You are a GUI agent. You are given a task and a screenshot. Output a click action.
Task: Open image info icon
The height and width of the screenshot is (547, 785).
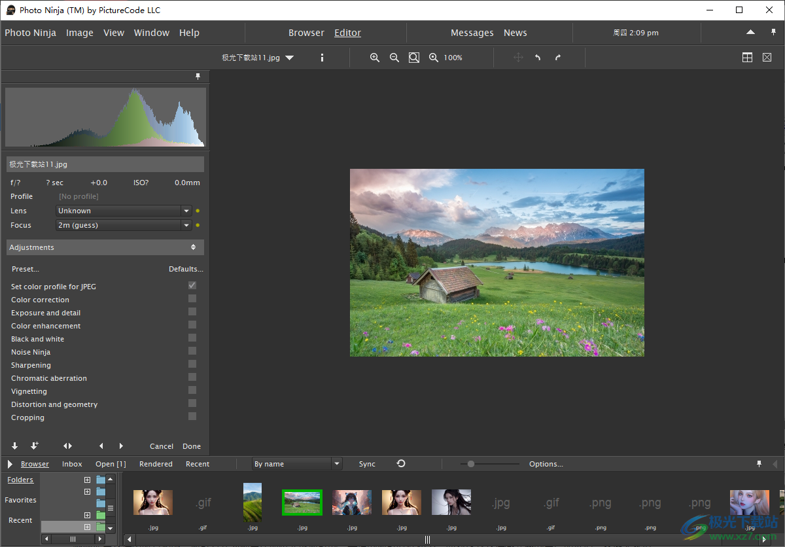click(x=322, y=58)
